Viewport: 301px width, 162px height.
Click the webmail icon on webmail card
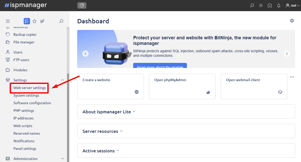click(x=280, y=92)
